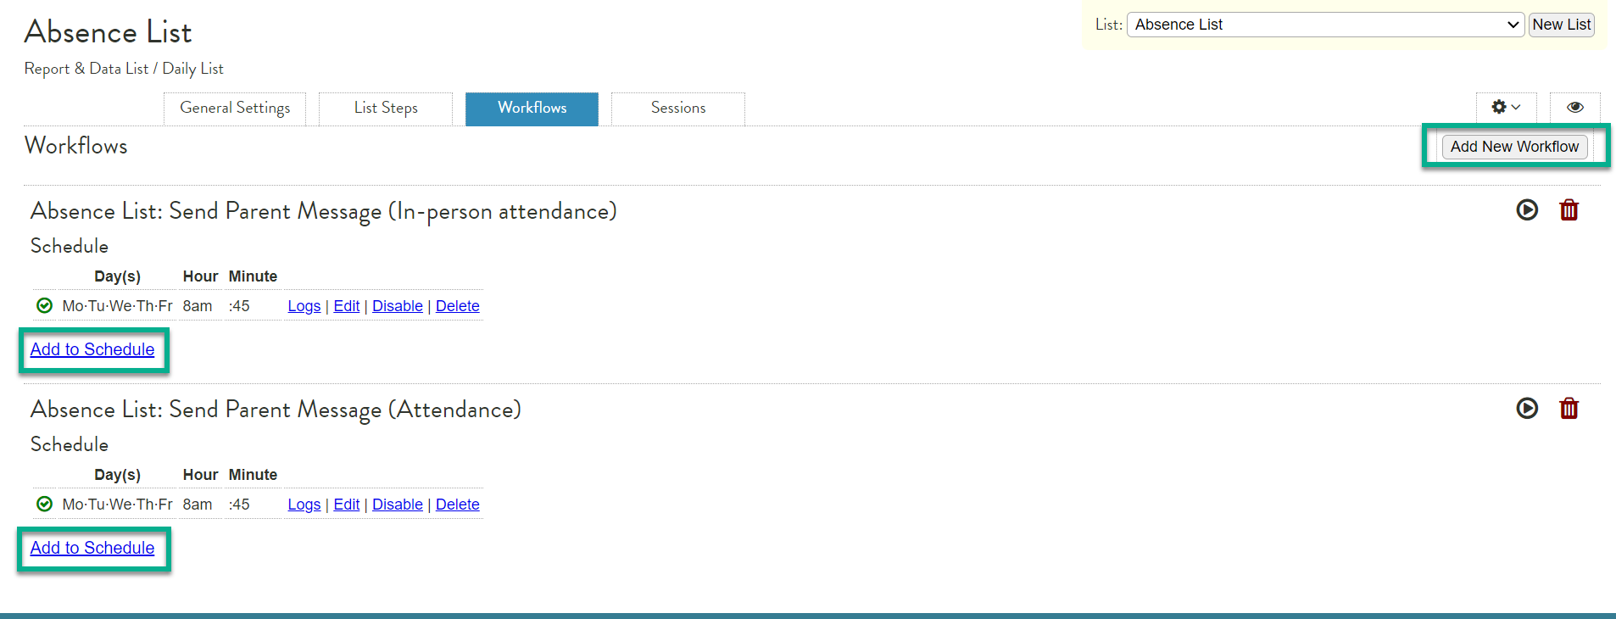1616x619 pixels.
Task: Disable the In-person attendance schedule
Action: tap(397, 306)
